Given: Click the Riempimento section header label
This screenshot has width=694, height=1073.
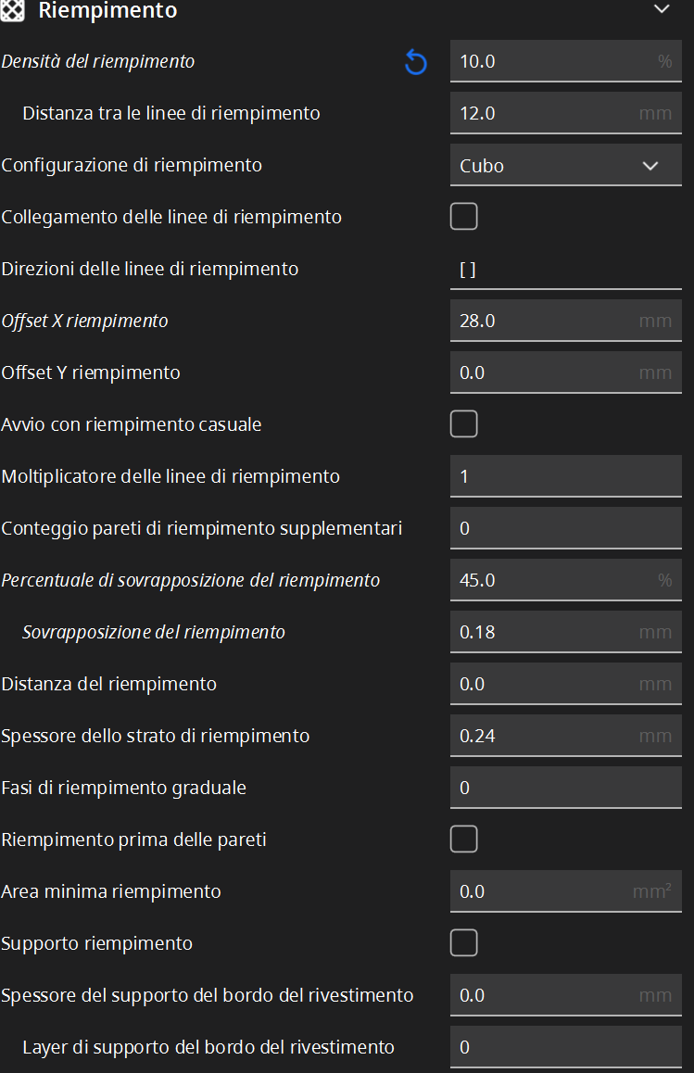Looking at the screenshot, I should pos(107,10).
